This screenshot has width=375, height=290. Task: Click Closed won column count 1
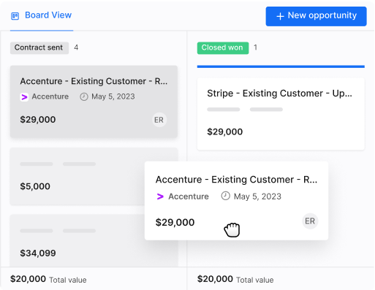[255, 47]
